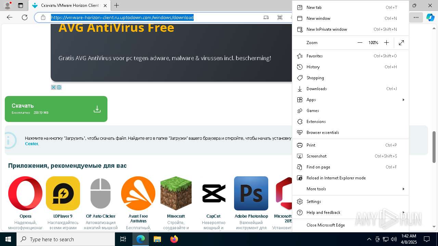Click the Minecraft app name link
The height and width of the screenshot is (246, 438).
pos(176,216)
